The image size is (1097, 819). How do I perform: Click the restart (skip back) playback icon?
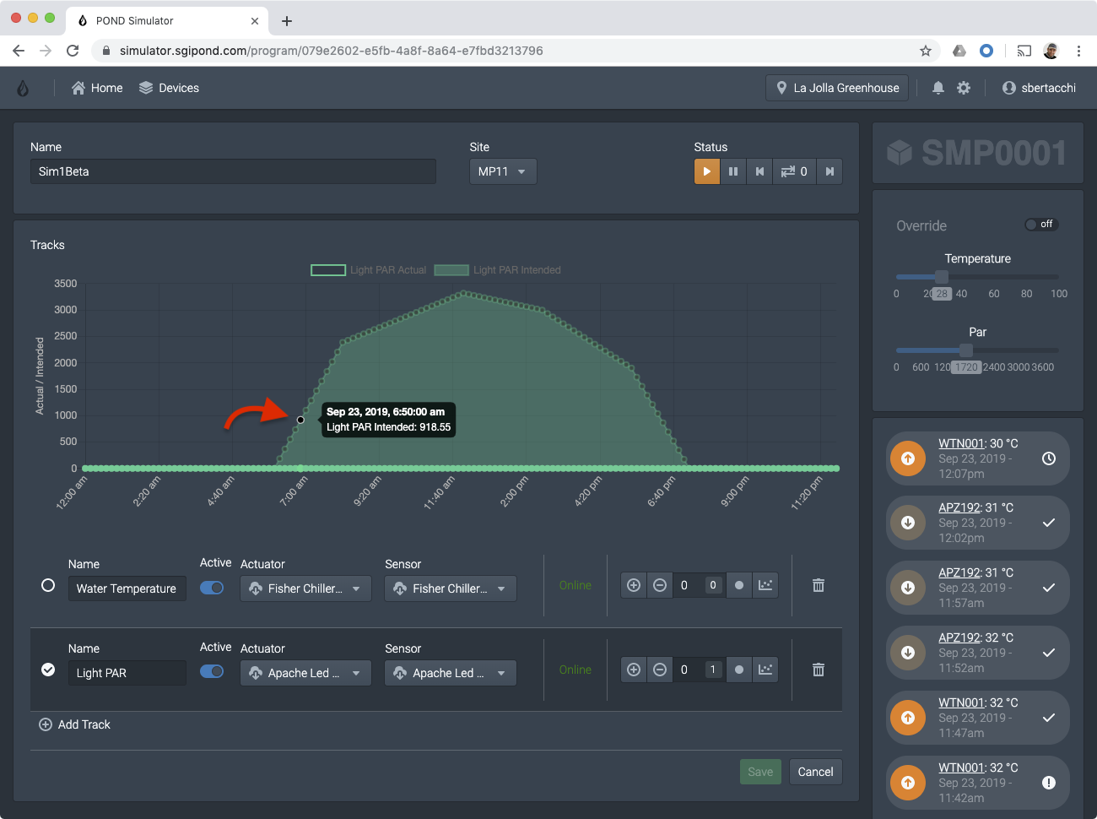(759, 171)
